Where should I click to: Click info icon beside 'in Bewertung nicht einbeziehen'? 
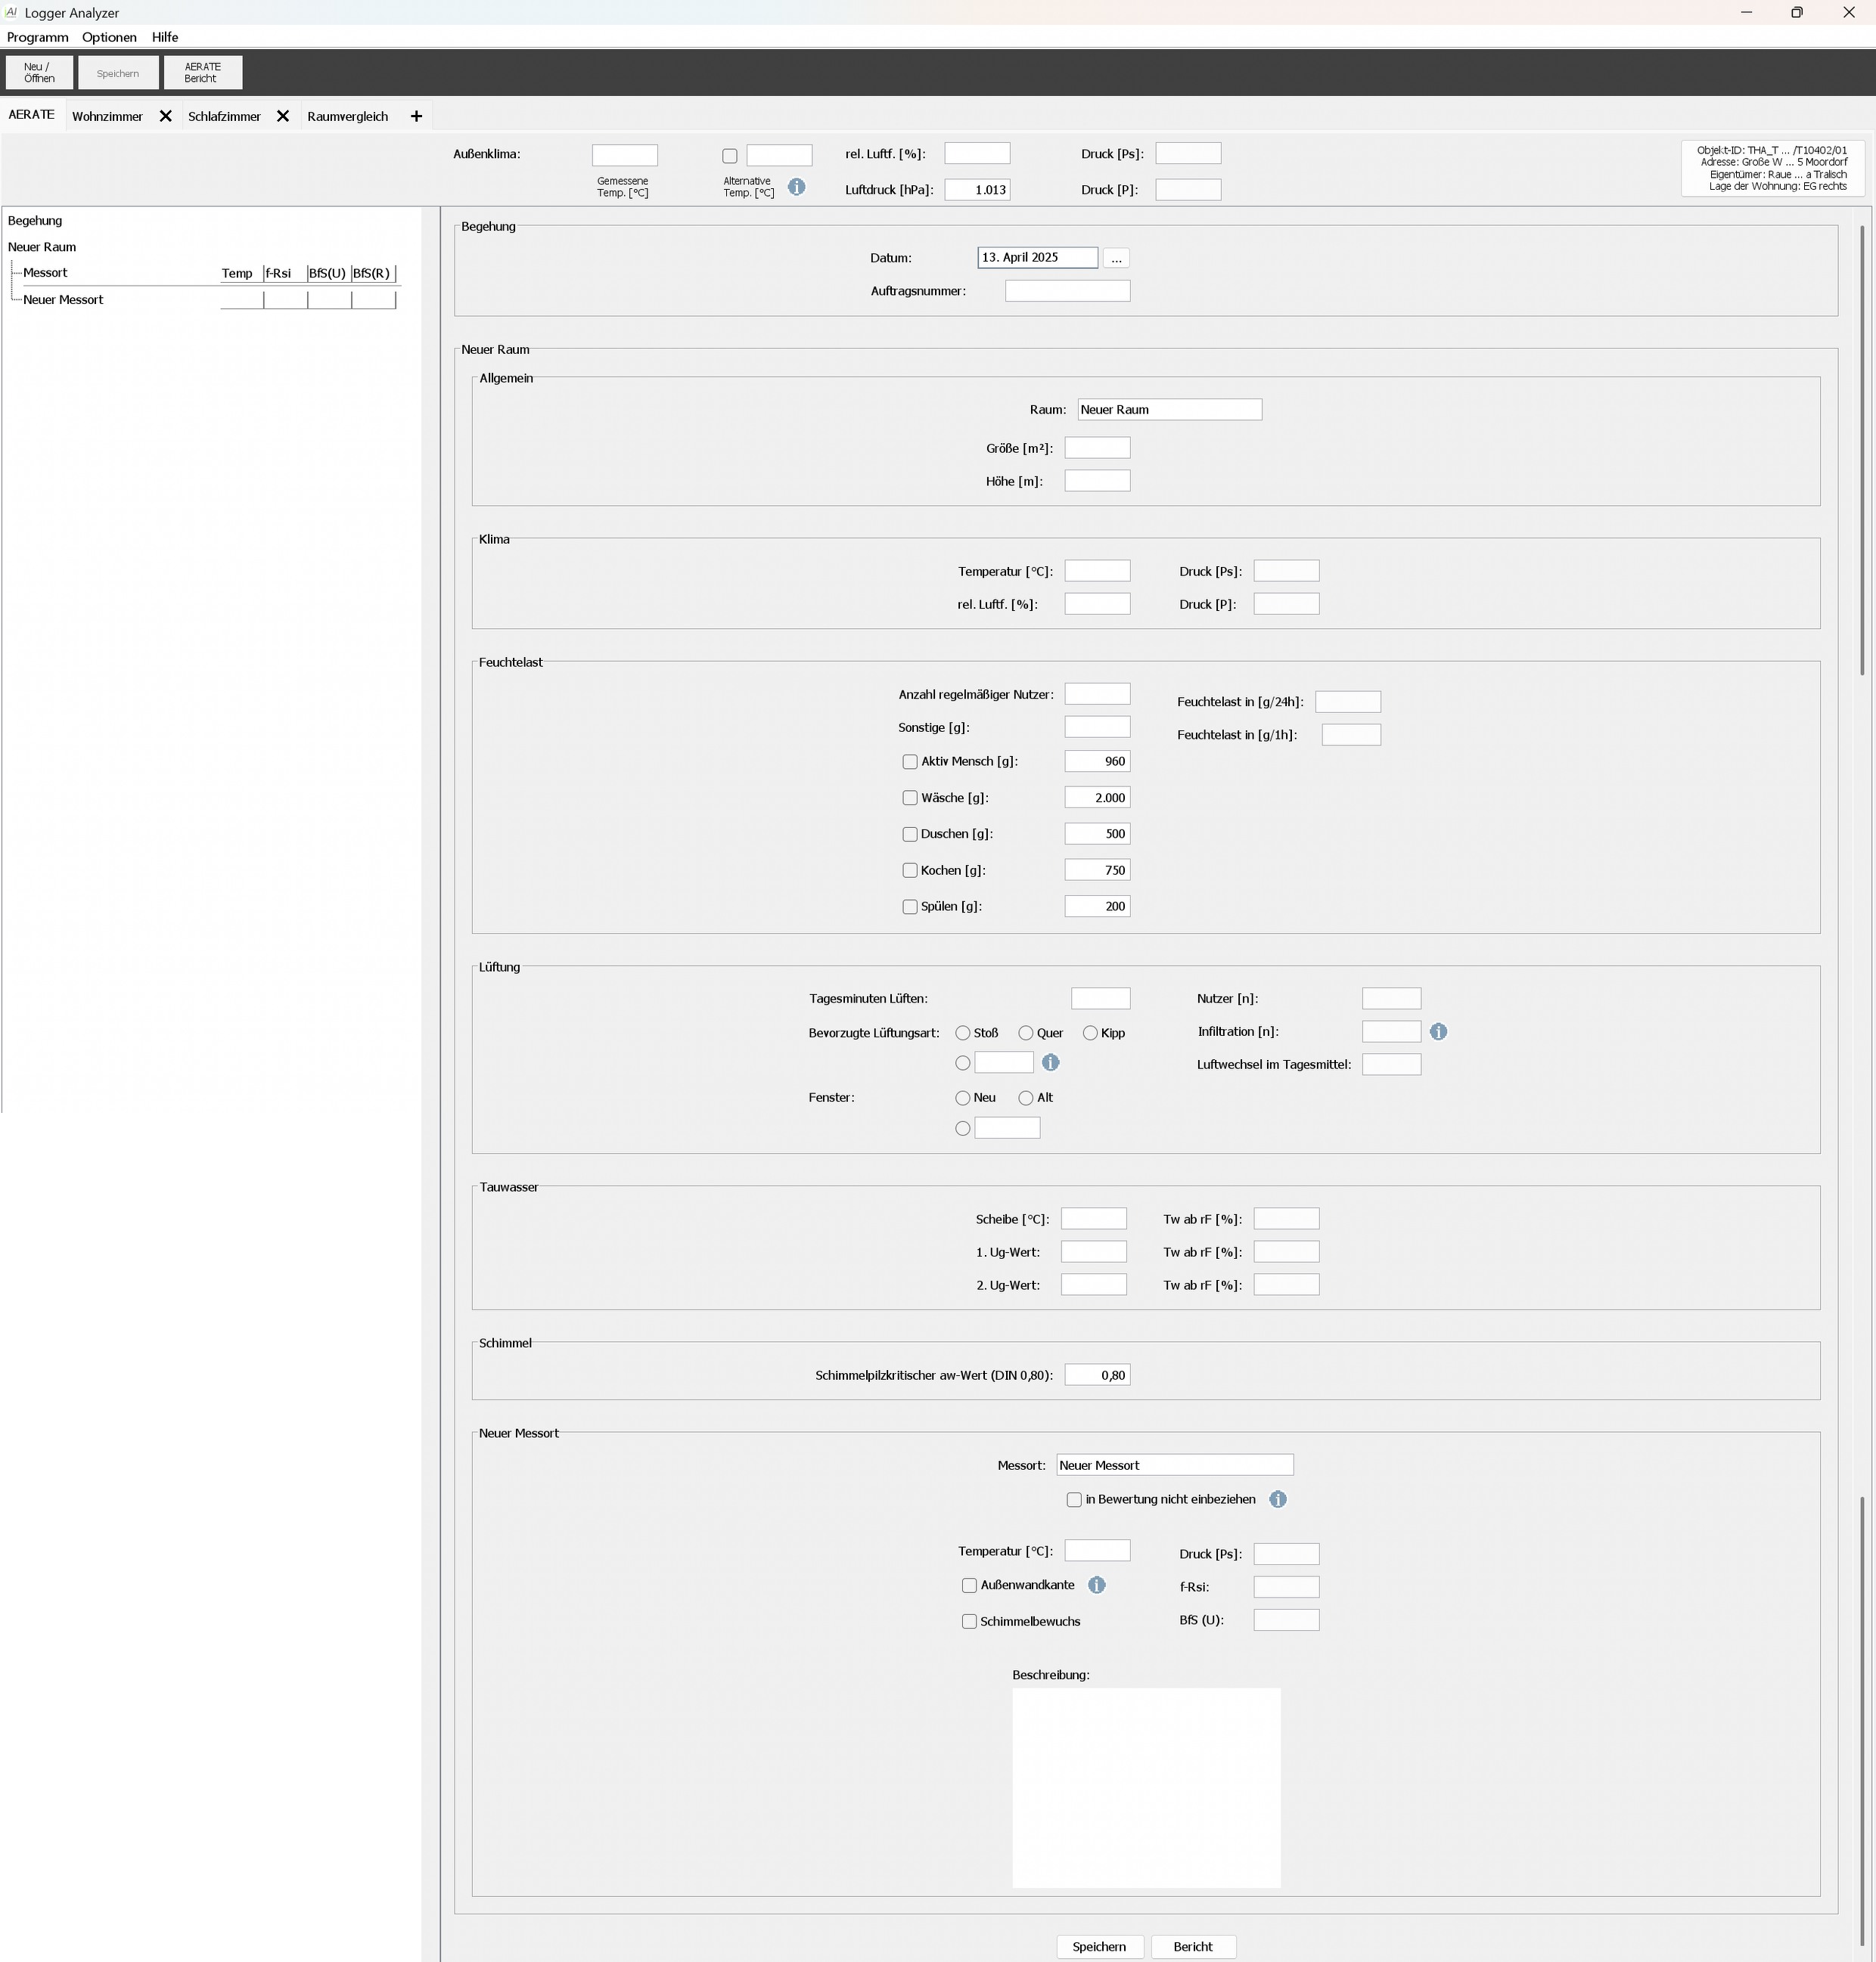[x=1277, y=1499]
